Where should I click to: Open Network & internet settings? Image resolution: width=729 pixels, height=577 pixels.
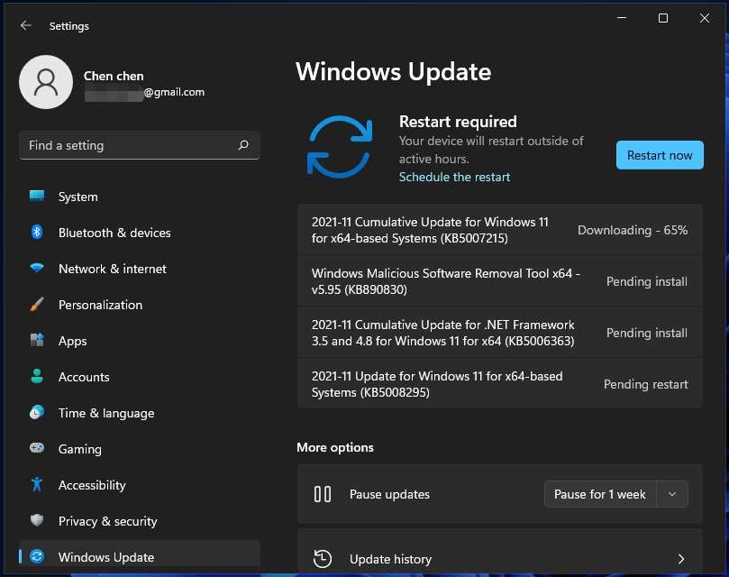[140, 269]
